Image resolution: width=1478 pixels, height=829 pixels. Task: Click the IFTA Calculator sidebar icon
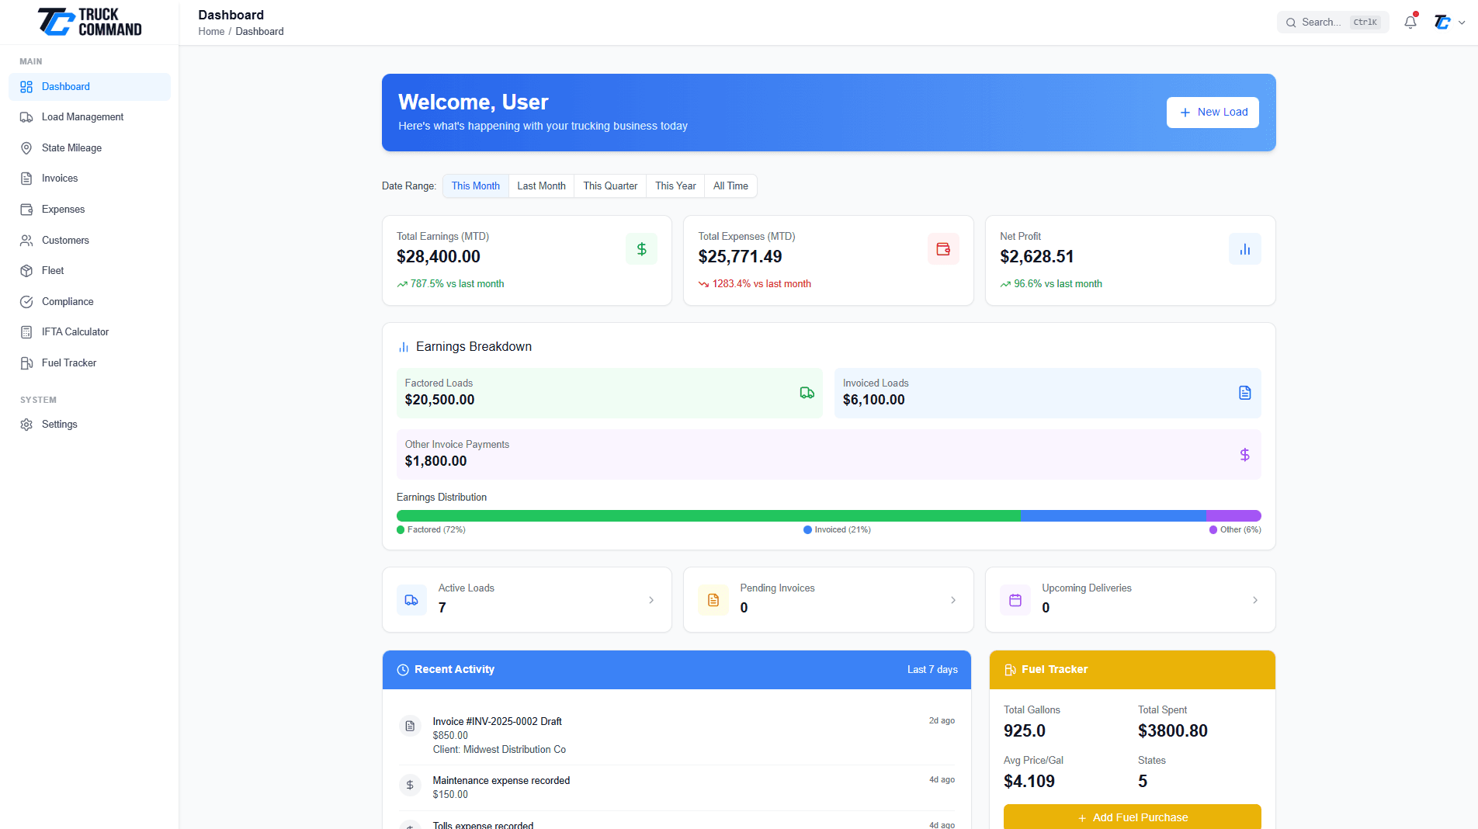26,332
